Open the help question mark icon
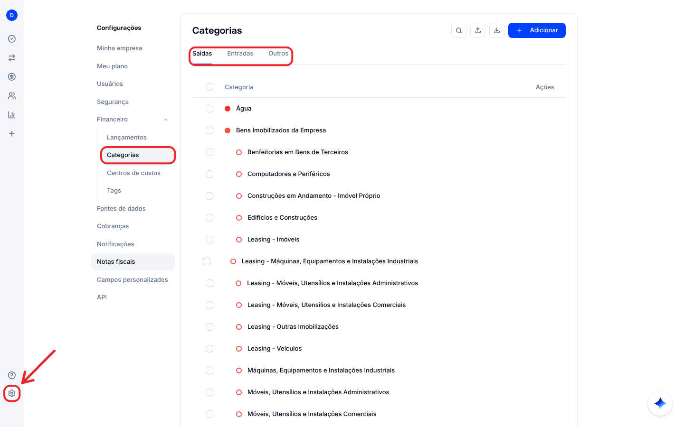The image size is (684, 427). [x=12, y=375]
